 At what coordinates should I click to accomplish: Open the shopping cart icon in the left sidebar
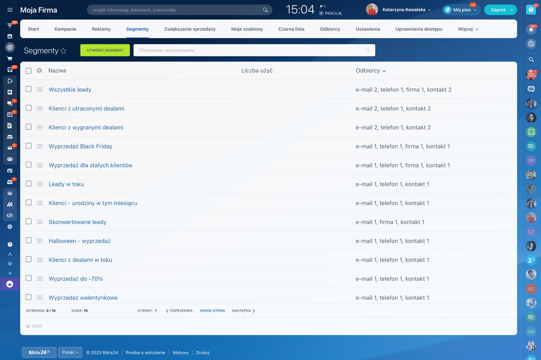pyautogui.click(x=10, y=59)
